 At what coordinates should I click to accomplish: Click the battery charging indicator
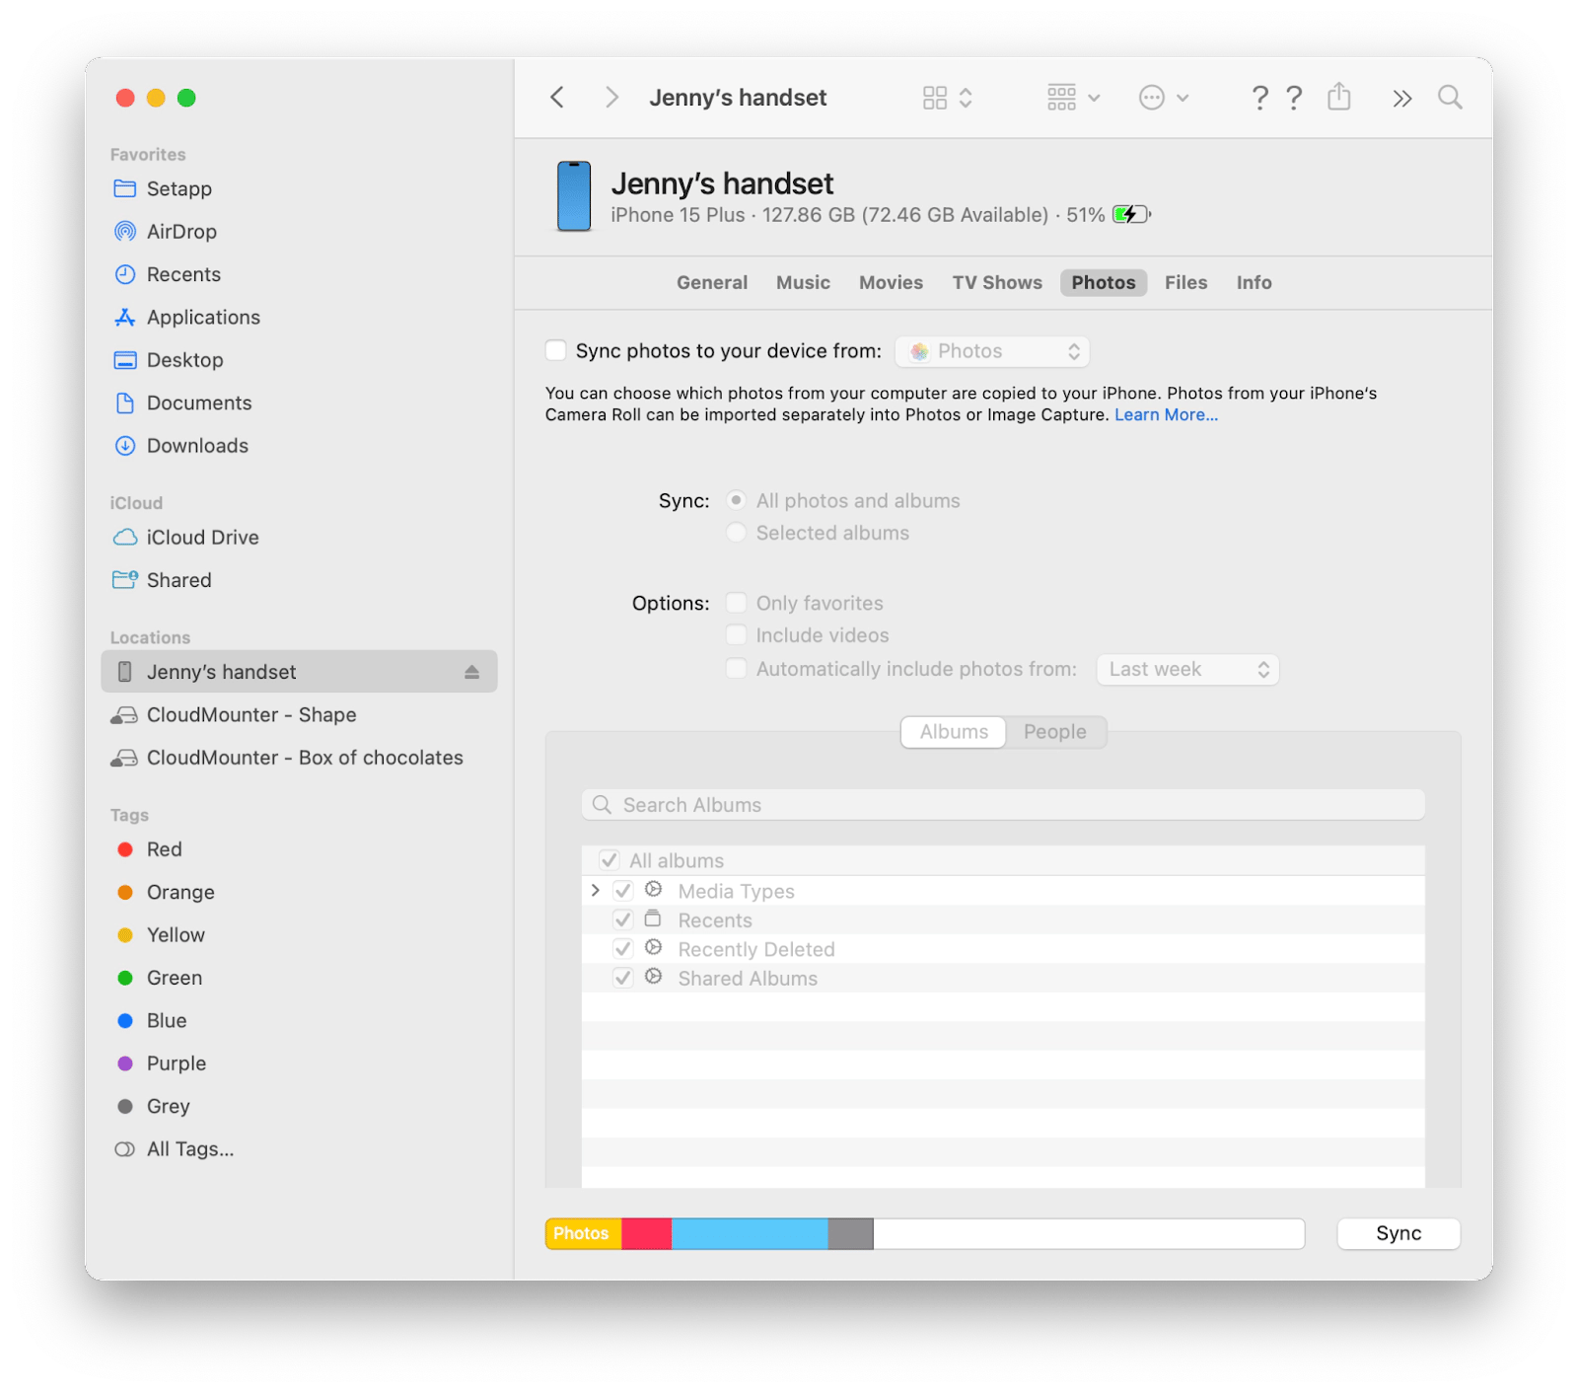[x=1131, y=214]
